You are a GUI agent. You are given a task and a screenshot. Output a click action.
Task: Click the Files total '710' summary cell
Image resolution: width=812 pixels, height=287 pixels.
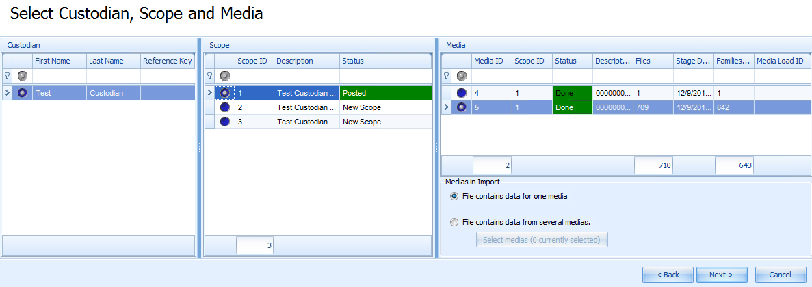click(653, 165)
